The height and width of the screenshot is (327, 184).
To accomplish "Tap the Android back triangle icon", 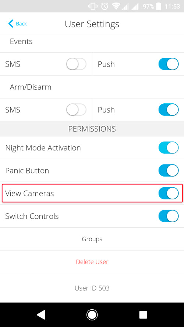I will (41, 314).
